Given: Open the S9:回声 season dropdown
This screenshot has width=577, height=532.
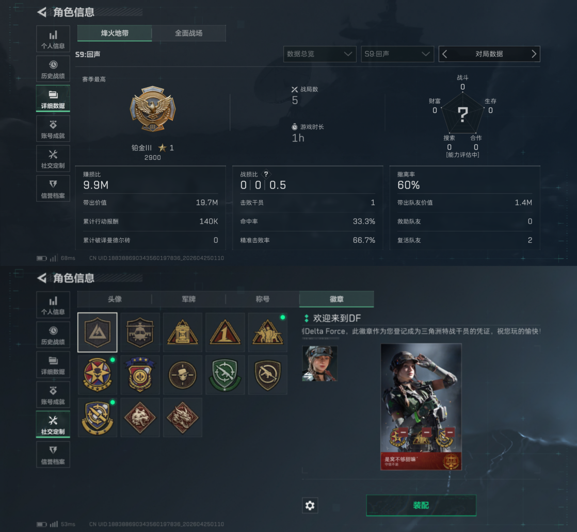Looking at the screenshot, I should [x=397, y=54].
